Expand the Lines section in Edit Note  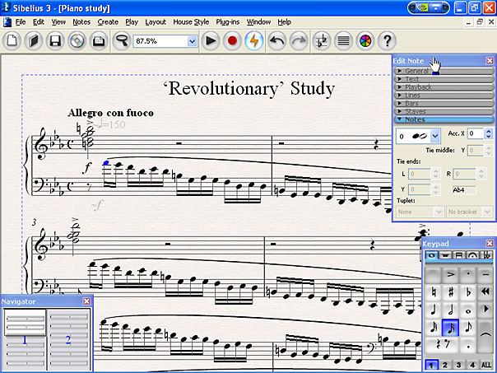click(444, 96)
